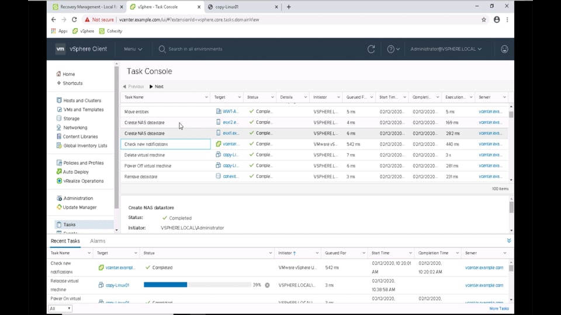Open Status column filter in Task Console
The image size is (561, 315).
pyautogui.click(x=272, y=97)
